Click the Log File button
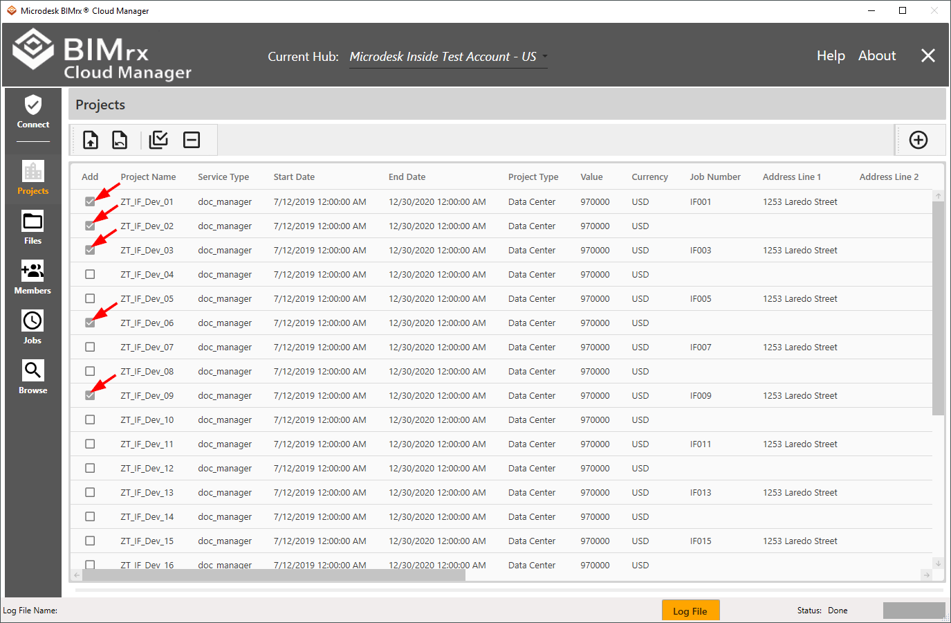Viewport: 951px width, 623px height. [x=690, y=611]
